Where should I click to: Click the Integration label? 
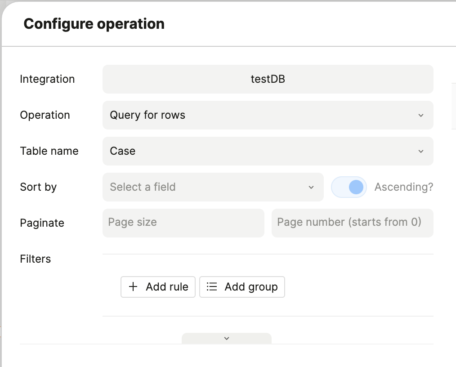(x=47, y=79)
